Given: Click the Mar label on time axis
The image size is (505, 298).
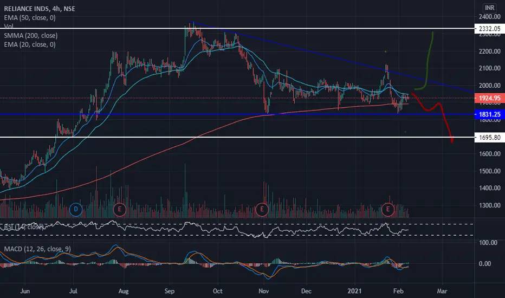Looking at the screenshot, I should tap(442, 291).
